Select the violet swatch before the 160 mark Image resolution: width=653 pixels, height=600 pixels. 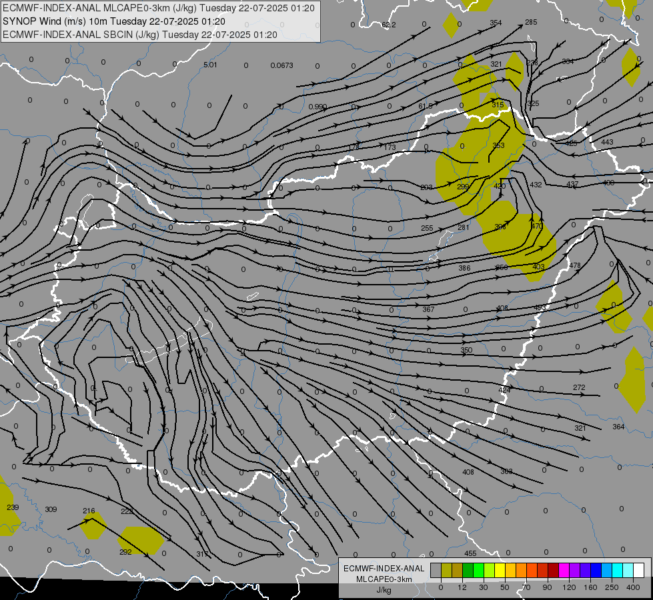click(585, 570)
